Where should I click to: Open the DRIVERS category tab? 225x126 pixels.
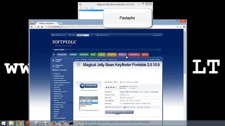tap(84, 55)
